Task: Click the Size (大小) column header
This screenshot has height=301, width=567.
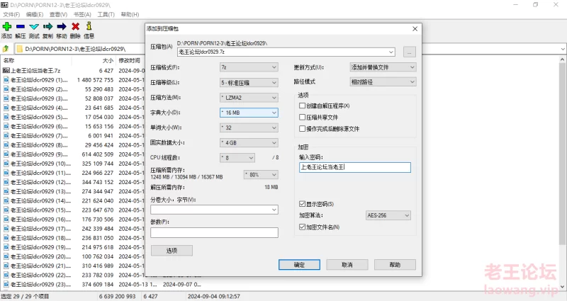Action: [94, 61]
